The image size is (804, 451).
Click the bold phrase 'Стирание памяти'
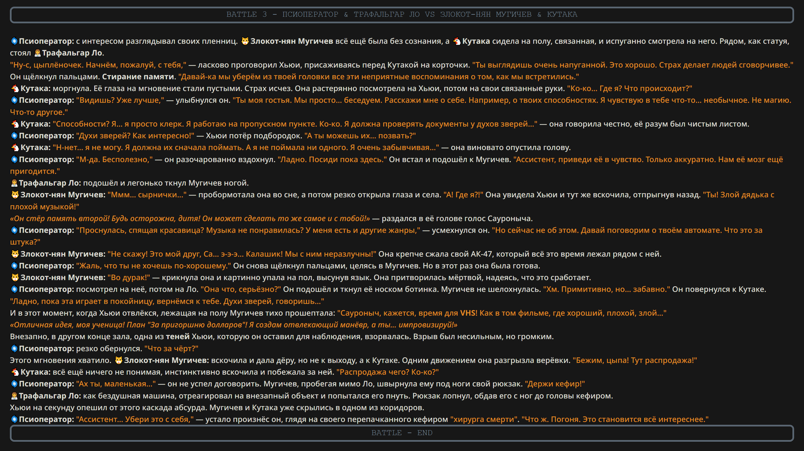point(138,77)
